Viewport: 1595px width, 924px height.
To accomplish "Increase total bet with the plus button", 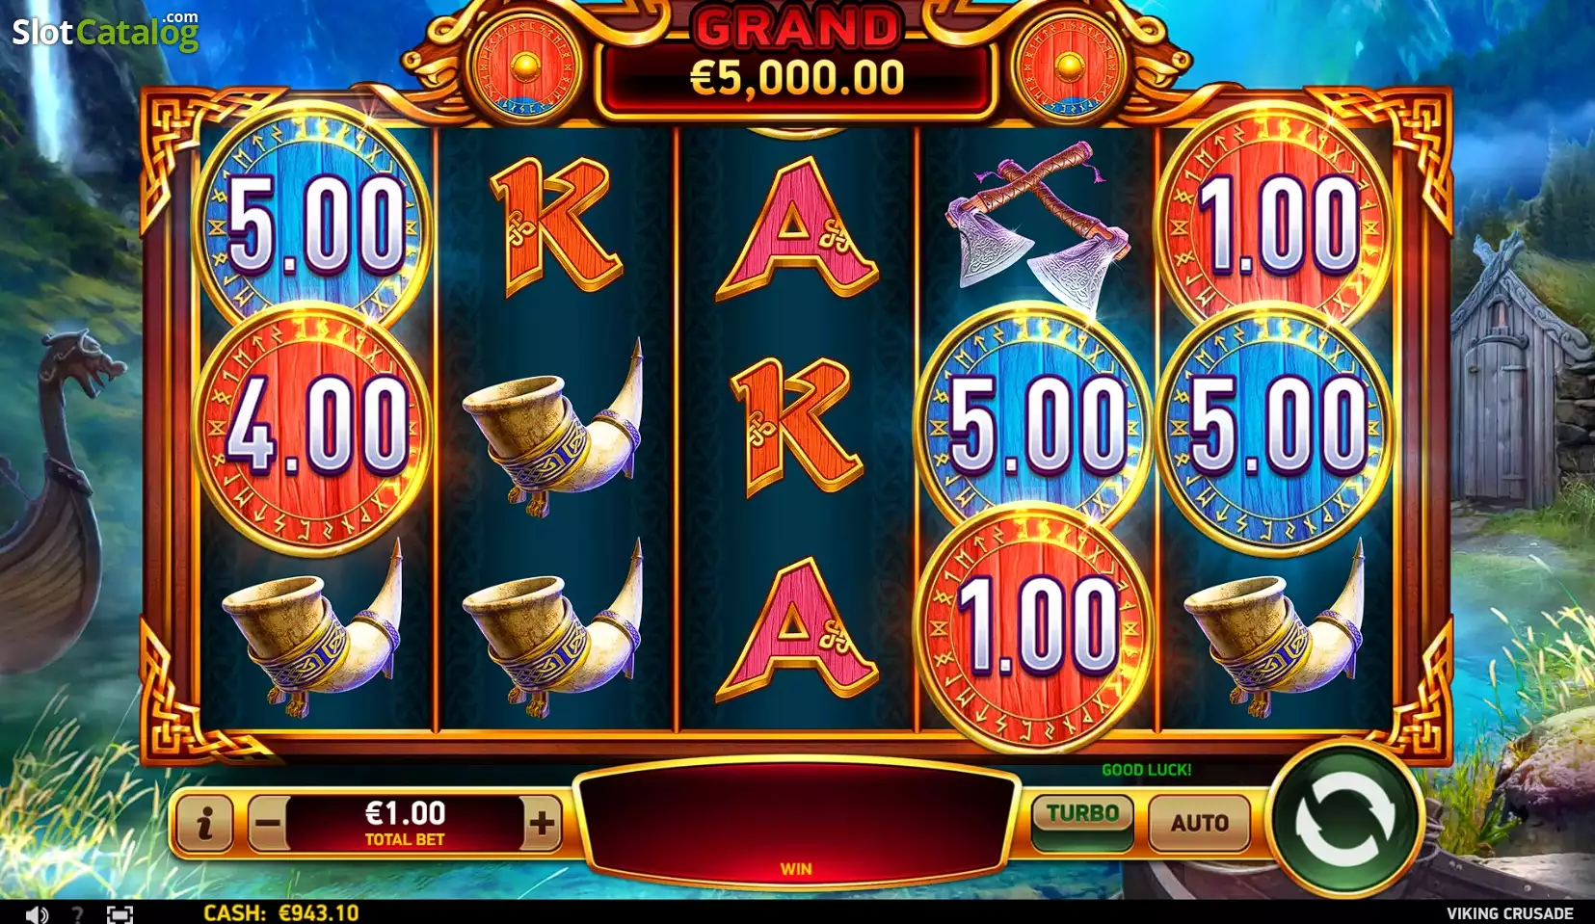I will (542, 824).
